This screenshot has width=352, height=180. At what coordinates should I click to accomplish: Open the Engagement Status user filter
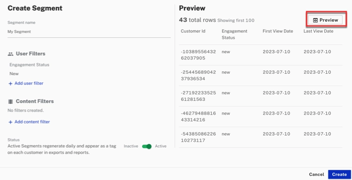pyautogui.click(x=30, y=65)
